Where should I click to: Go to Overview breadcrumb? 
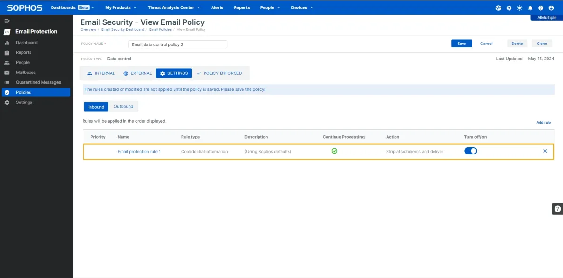click(x=88, y=29)
